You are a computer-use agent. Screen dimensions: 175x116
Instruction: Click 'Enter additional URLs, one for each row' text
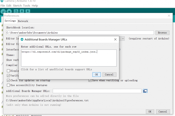49,47
